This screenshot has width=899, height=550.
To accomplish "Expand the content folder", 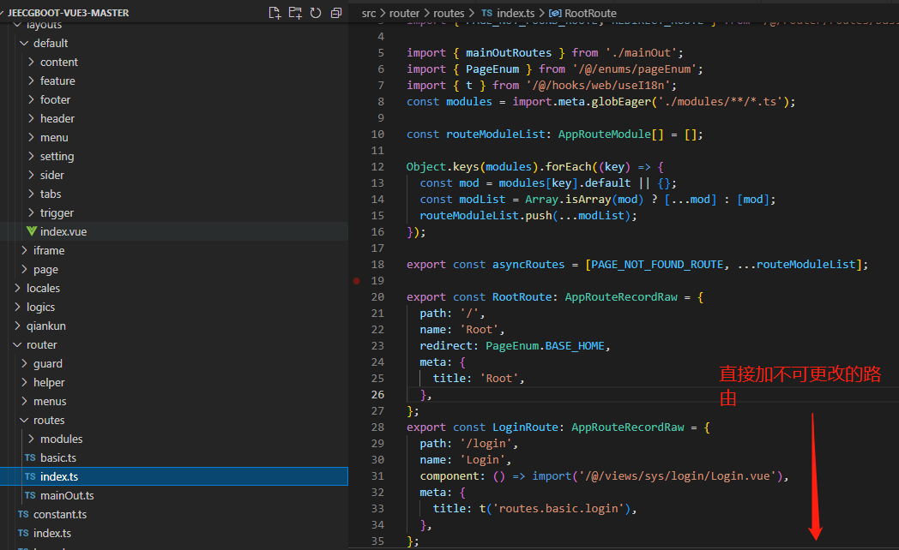I will (31, 62).
